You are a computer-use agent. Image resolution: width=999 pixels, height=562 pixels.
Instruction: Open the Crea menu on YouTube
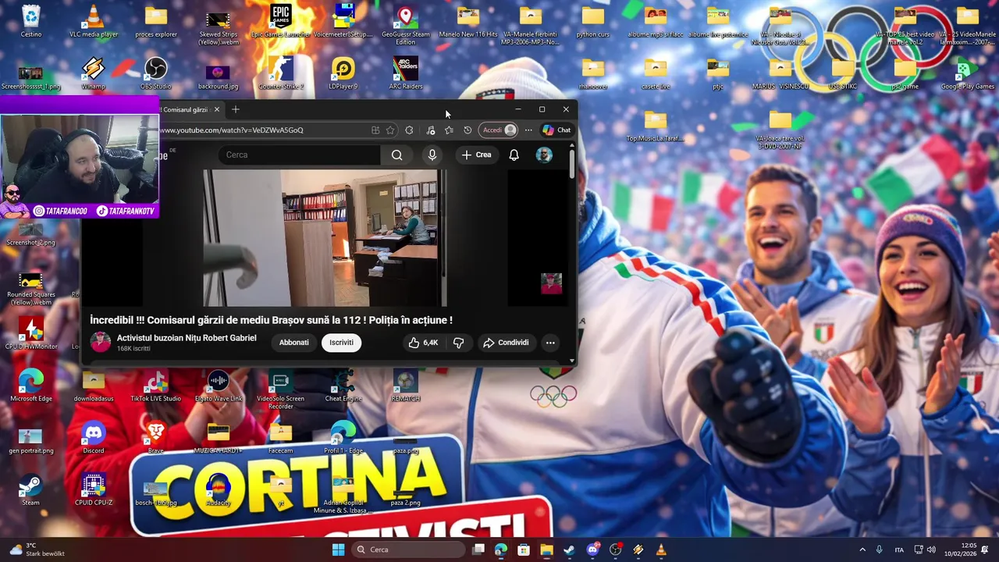(476, 155)
